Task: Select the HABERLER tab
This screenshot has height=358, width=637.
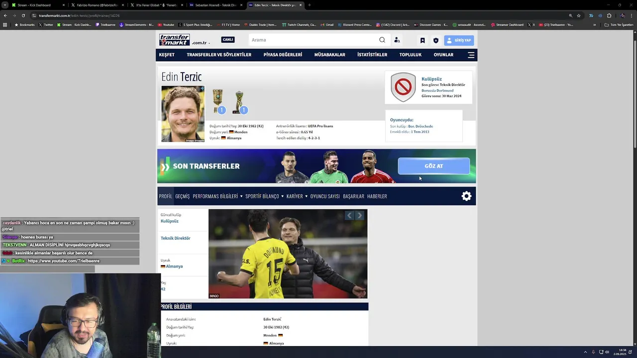Action: click(377, 196)
